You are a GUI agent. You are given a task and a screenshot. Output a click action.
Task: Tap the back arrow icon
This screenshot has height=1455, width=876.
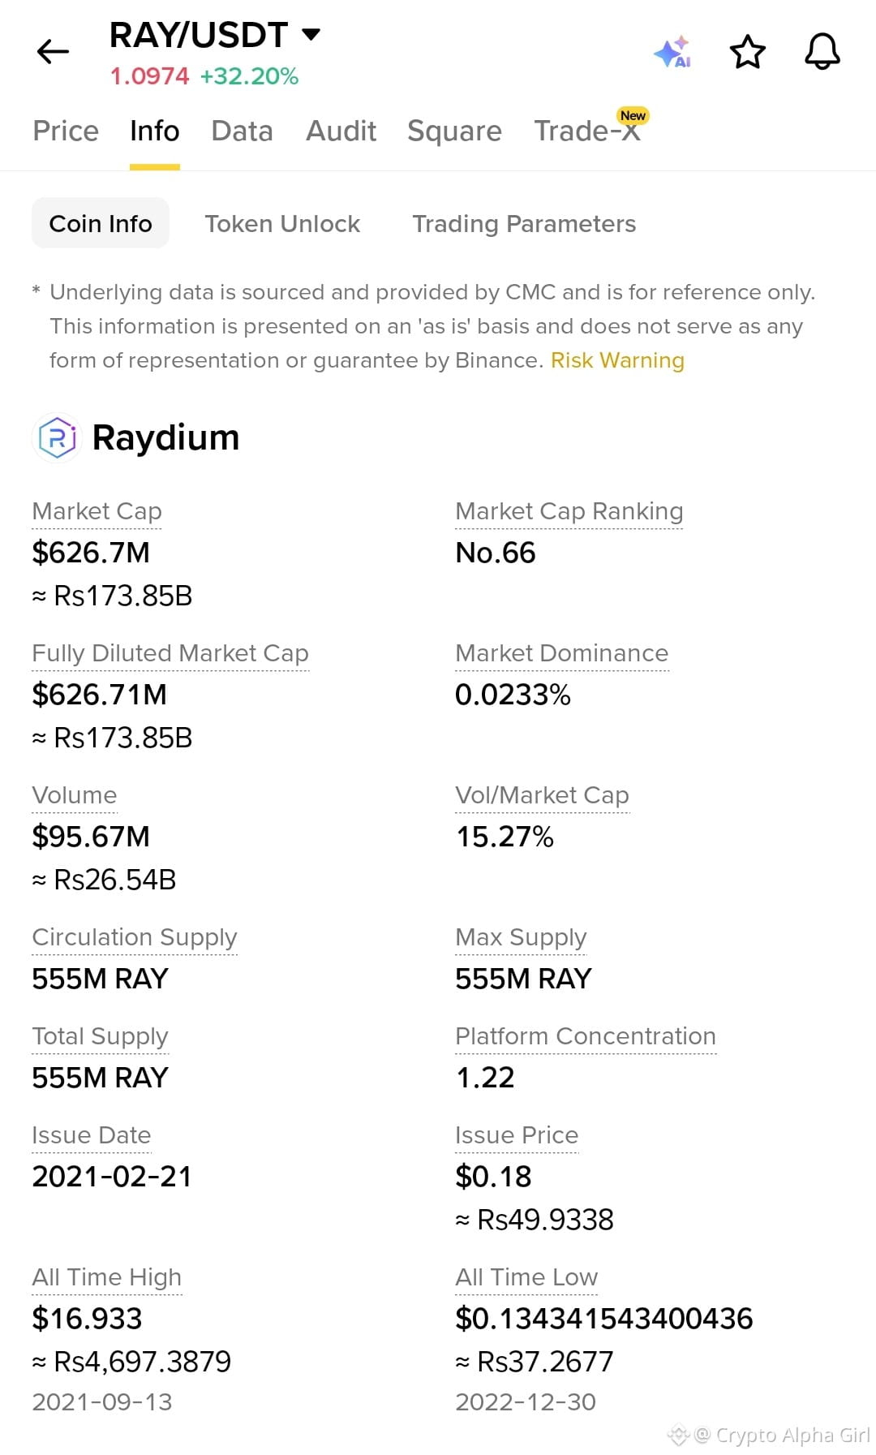pyautogui.click(x=54, y=52)
